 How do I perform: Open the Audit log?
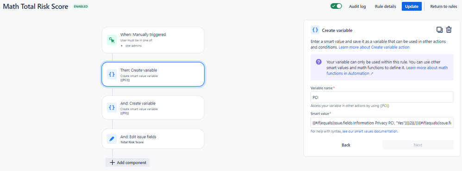click(x=357, y=6)
